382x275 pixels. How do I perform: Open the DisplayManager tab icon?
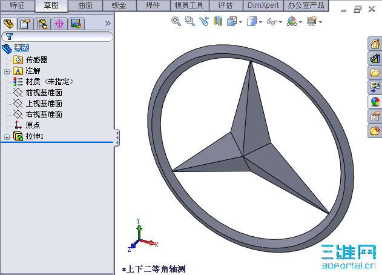76,24
